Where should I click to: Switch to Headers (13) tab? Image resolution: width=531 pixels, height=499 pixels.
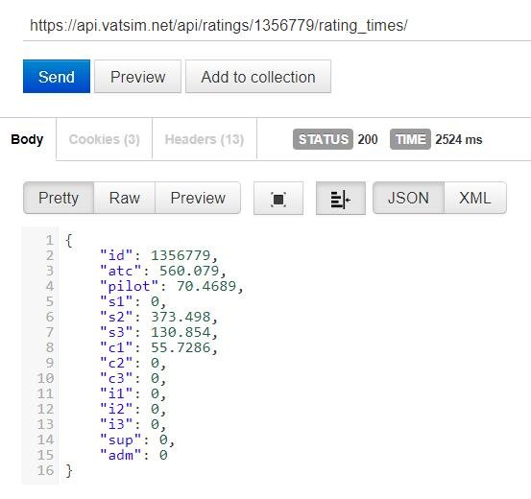pos(205,139)
